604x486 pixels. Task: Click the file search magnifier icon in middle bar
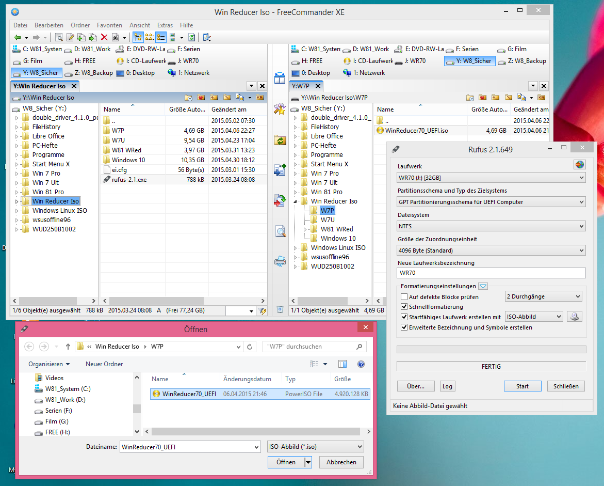point(281,231)
